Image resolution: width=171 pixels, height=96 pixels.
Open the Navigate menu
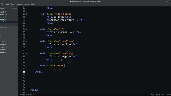click(x=19, y=4)
